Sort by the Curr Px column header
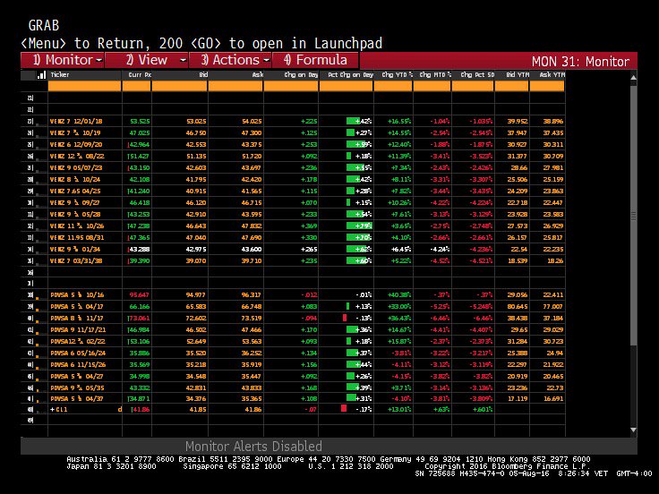The height and width of the screenshot is (494, 659). [x=140, y=75]
